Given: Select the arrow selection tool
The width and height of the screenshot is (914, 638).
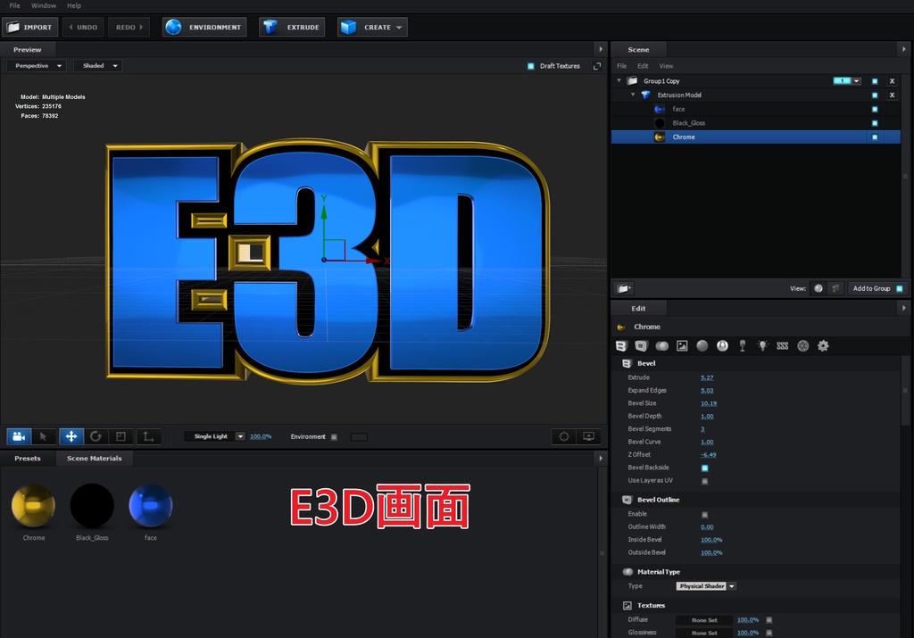Looking at the screenshot, I should coord(43,436).
